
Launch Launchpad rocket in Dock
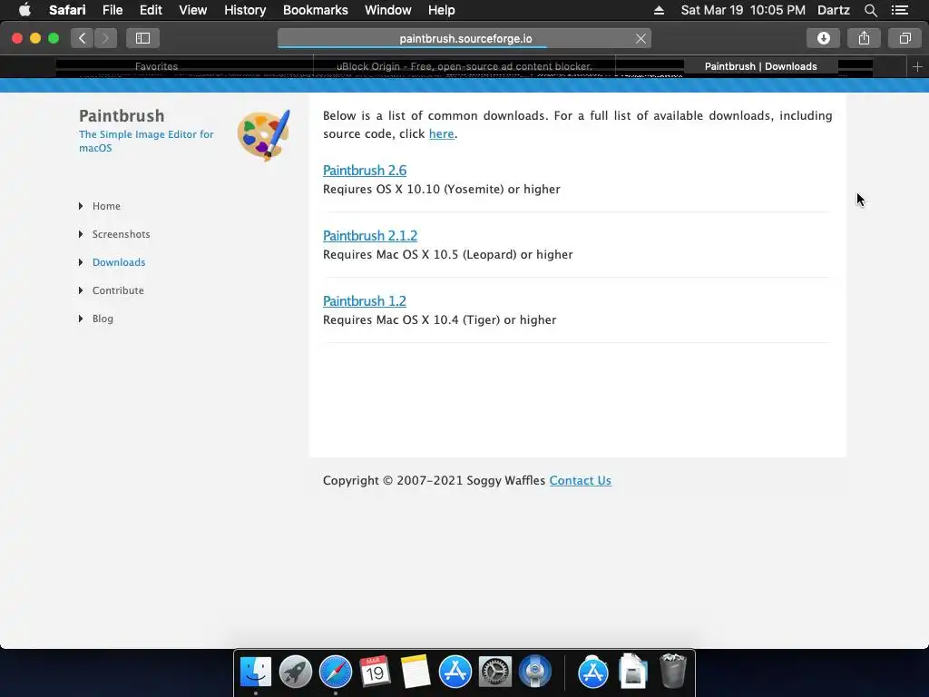[295, 672]
